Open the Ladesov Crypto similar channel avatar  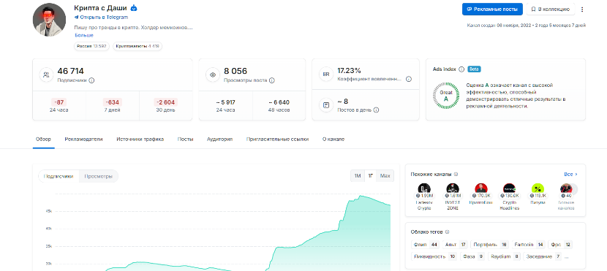click(x=424, y=189)
